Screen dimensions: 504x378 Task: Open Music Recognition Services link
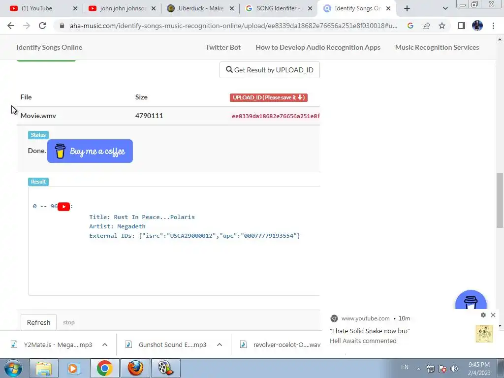[x=437, y=47]
